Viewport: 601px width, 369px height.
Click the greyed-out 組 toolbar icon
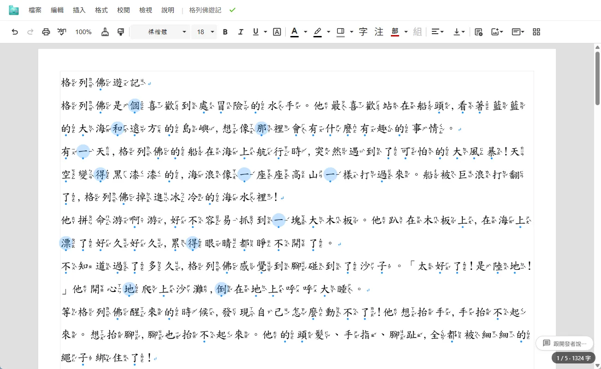(x=418, y=32)
